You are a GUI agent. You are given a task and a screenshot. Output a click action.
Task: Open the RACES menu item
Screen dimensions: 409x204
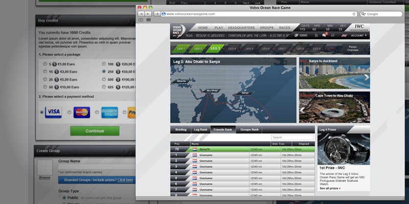284,28
